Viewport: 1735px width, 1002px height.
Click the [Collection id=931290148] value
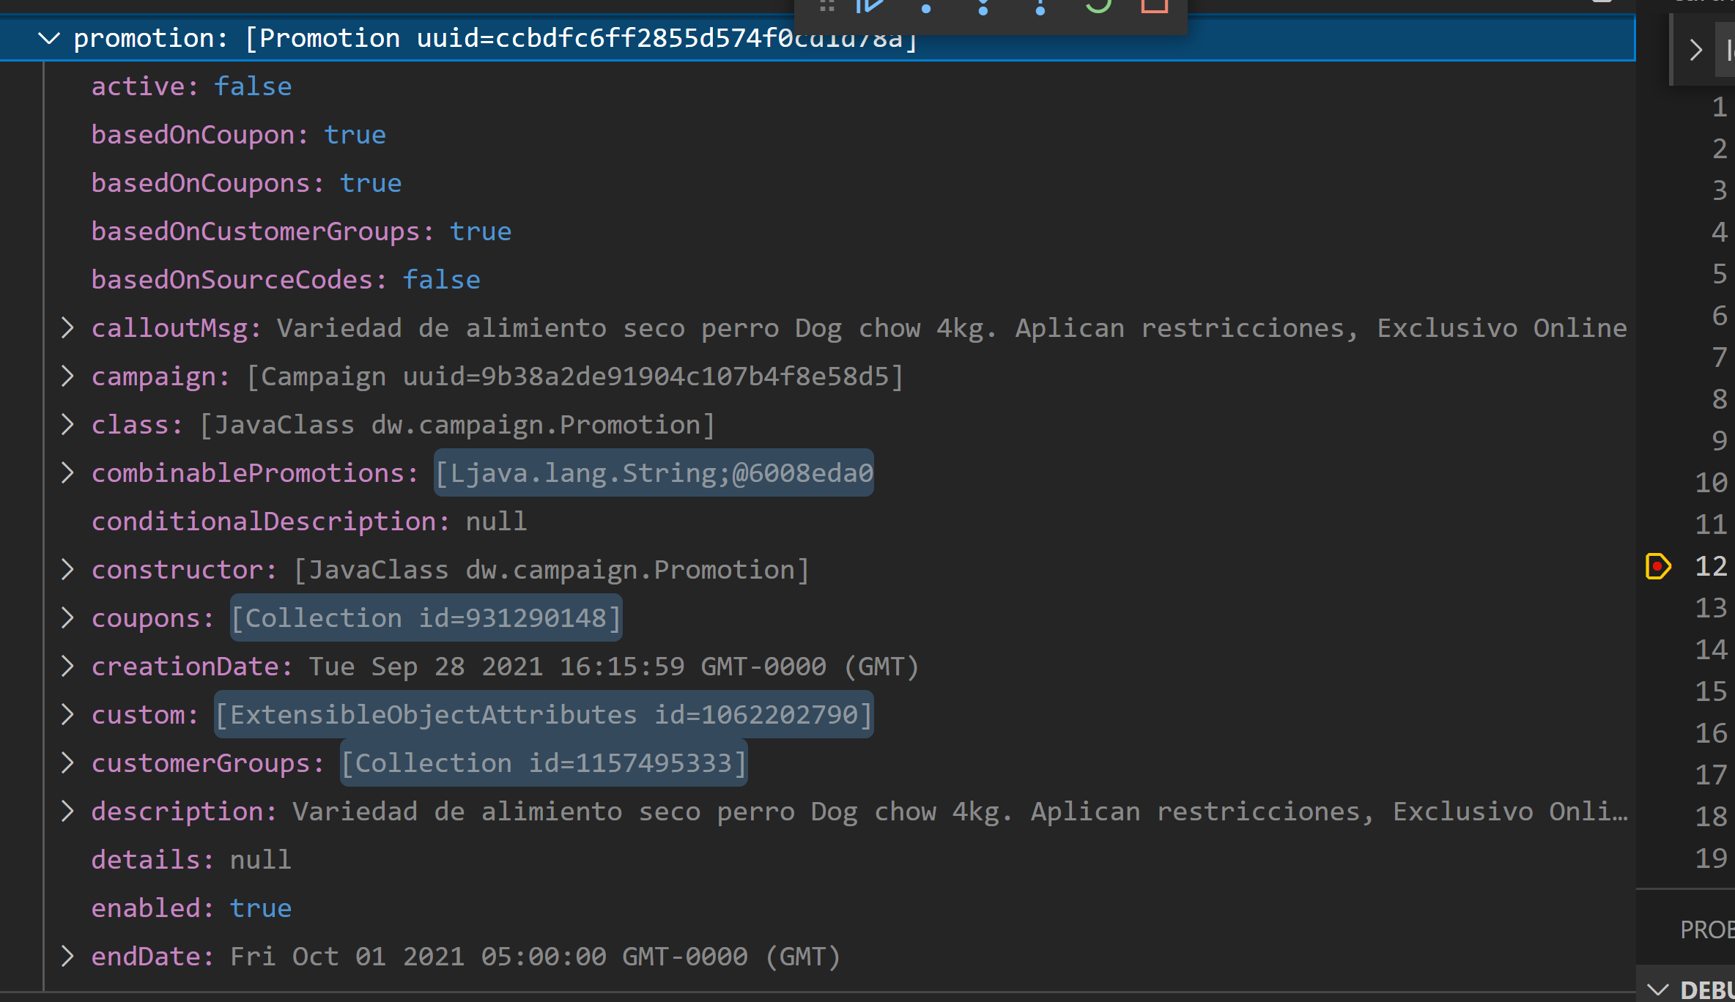point(426,618)
